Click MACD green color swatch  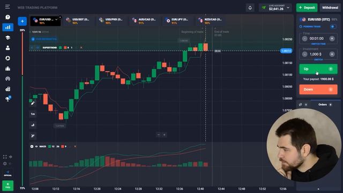coord(50,146)
